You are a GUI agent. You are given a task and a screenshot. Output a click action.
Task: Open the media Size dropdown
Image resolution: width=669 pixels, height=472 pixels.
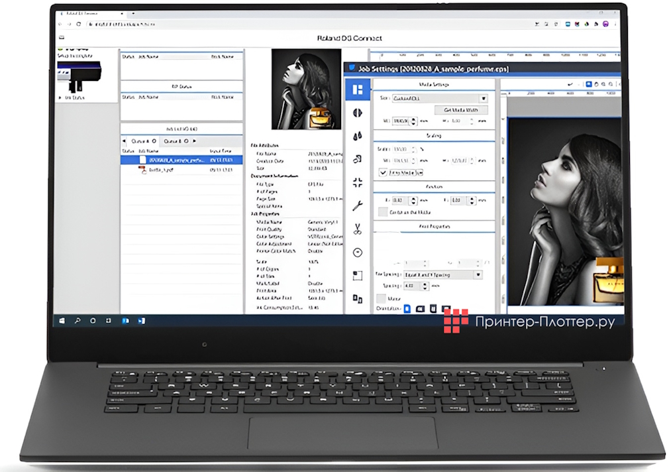tap(483, 98)
